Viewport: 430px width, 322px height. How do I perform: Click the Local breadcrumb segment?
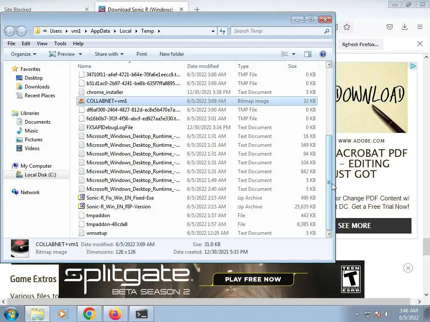tap(125, 31)
